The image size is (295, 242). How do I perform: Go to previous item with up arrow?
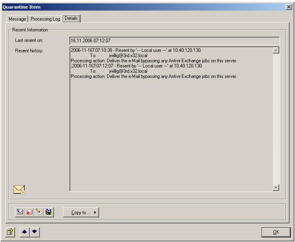coord(25,232)
